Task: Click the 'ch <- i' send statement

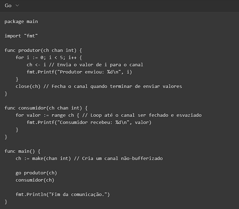Action: click(36, 65)
